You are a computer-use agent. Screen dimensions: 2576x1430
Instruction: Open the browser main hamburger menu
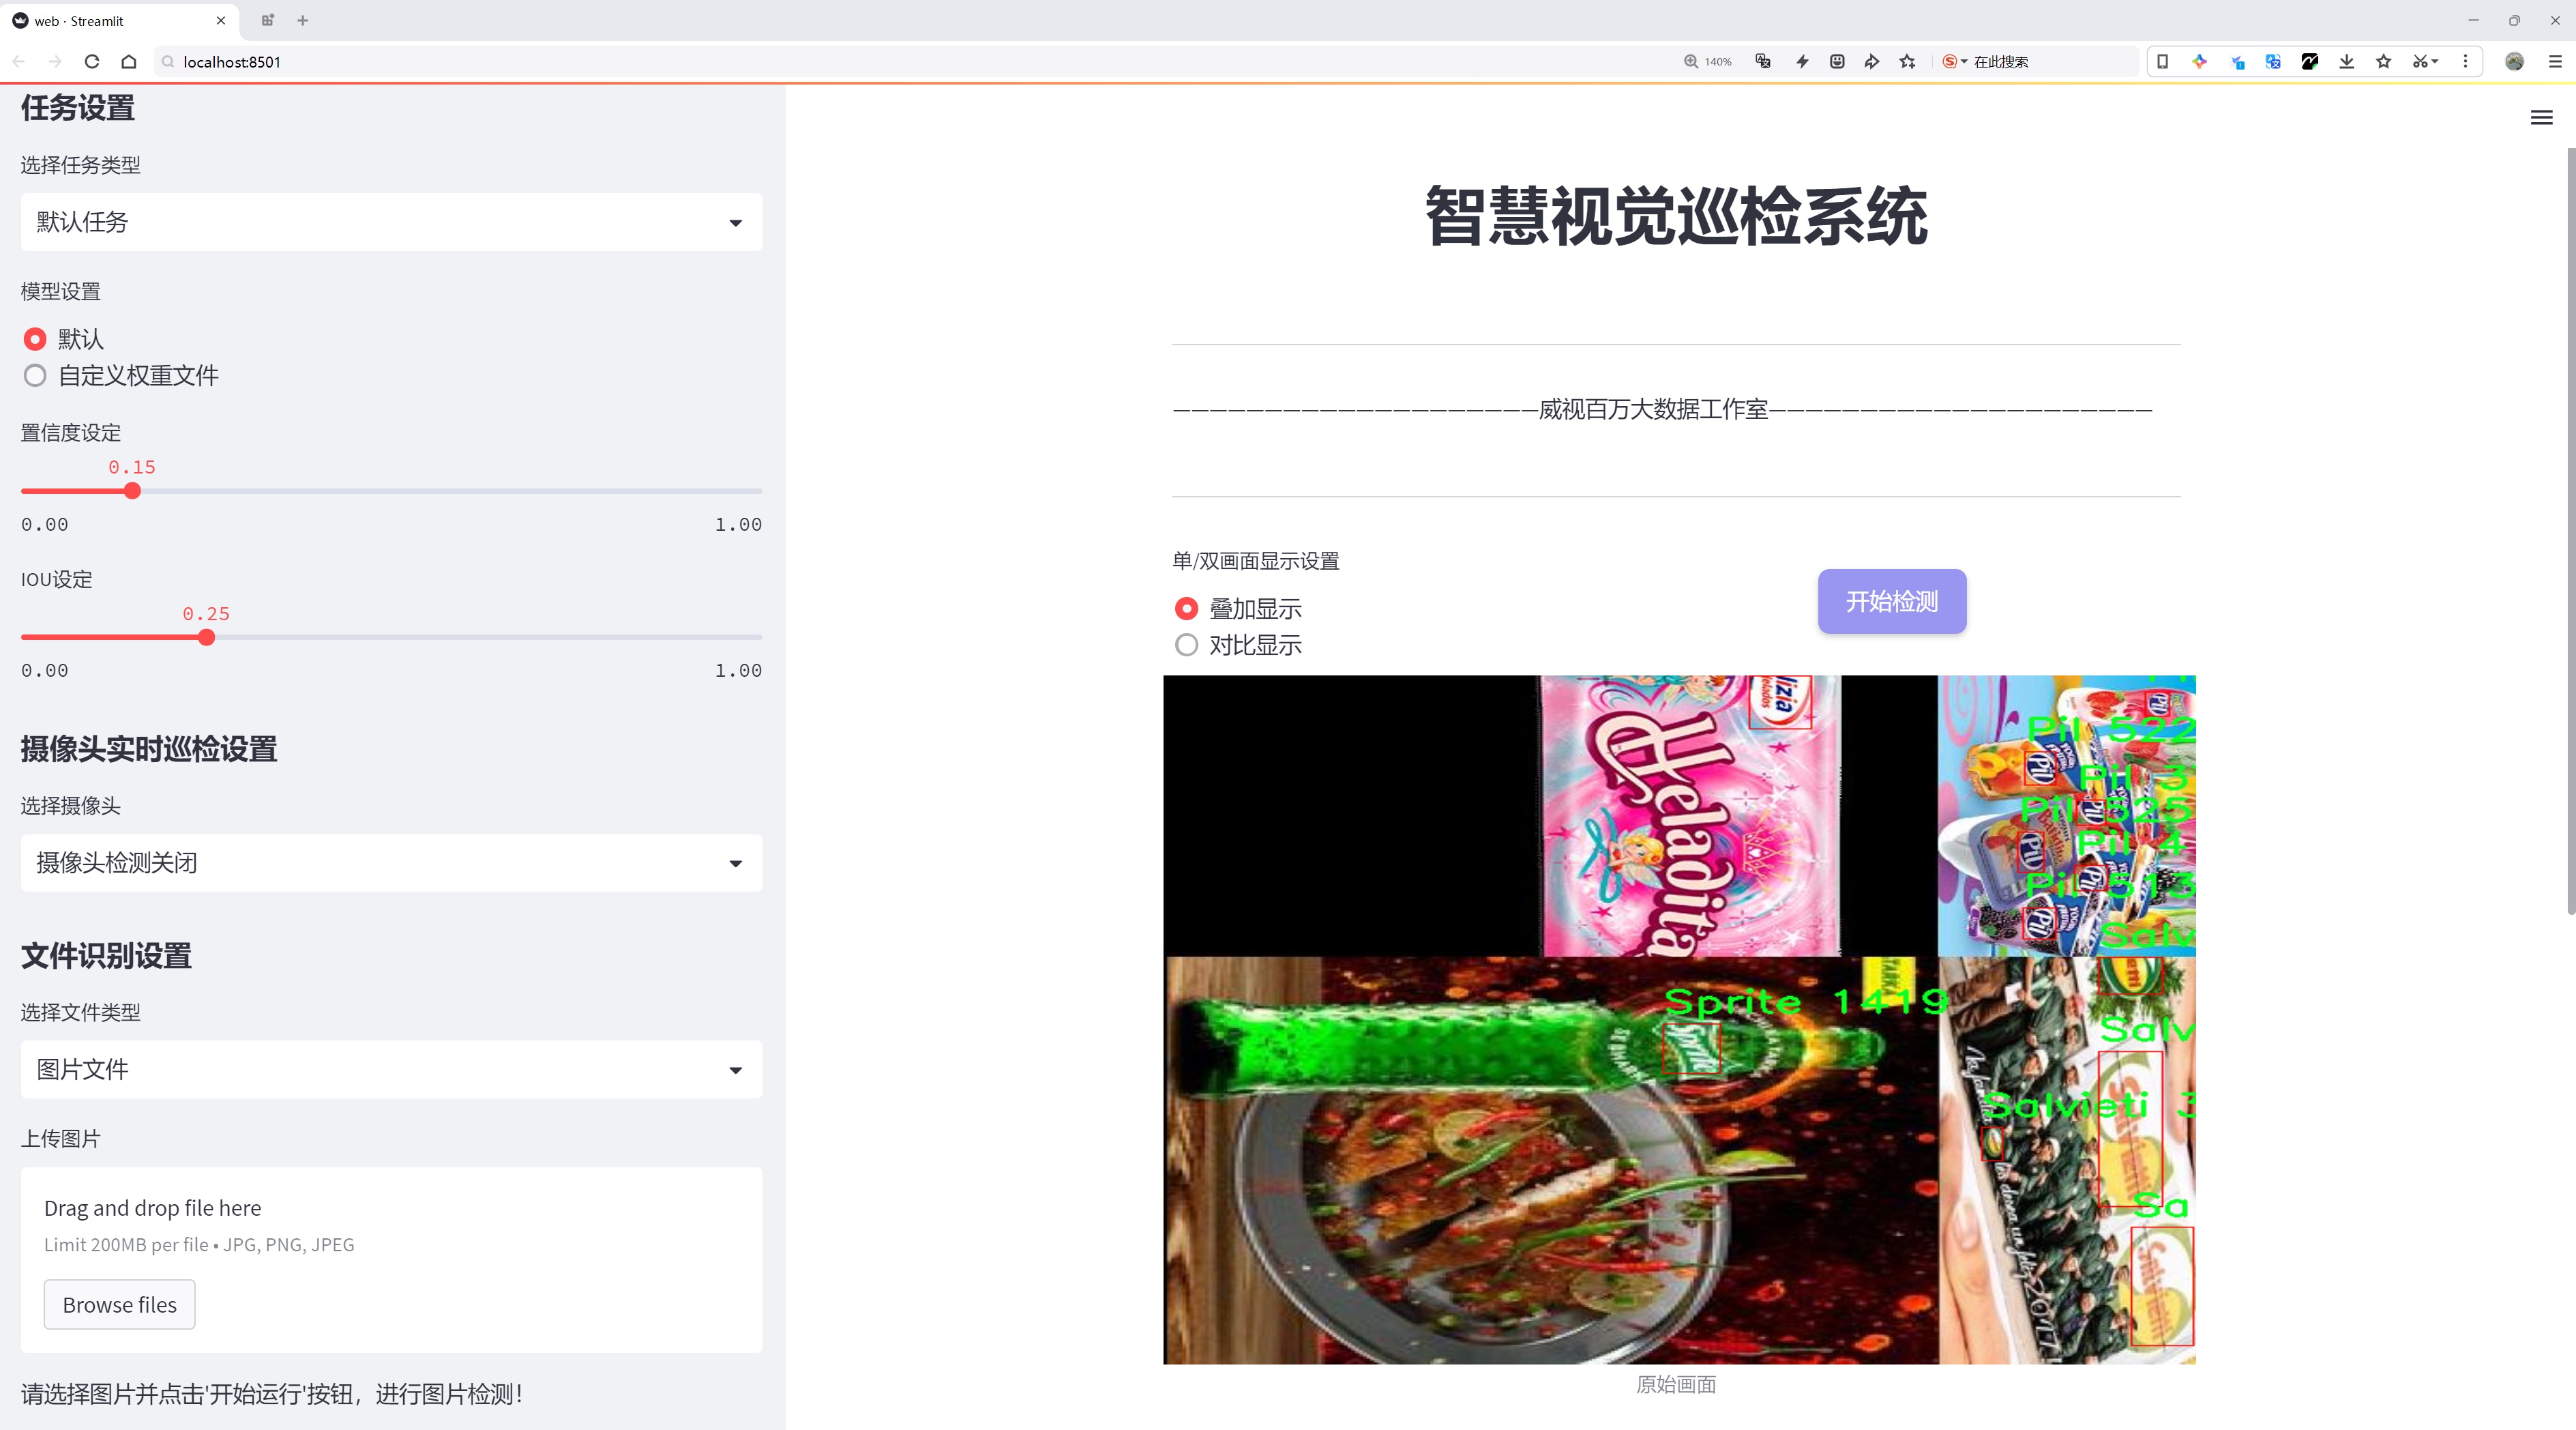[2555, 62]
